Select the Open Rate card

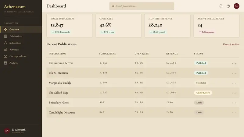point(118,26)
